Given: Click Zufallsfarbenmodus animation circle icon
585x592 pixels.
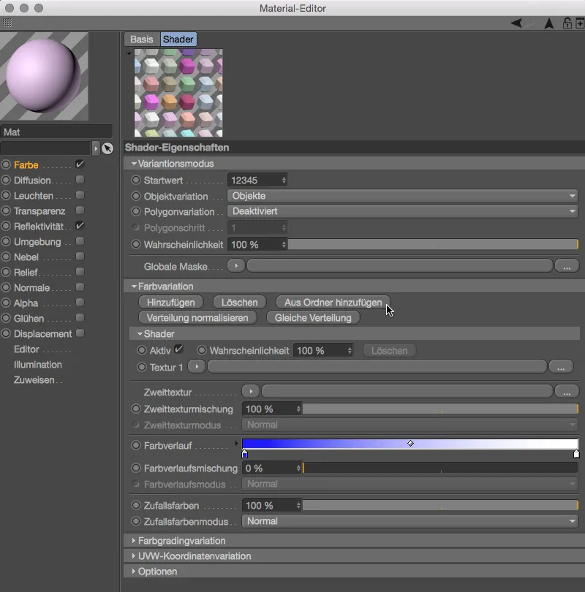Looking at the screenshot, I should click(x=136, y=521).
